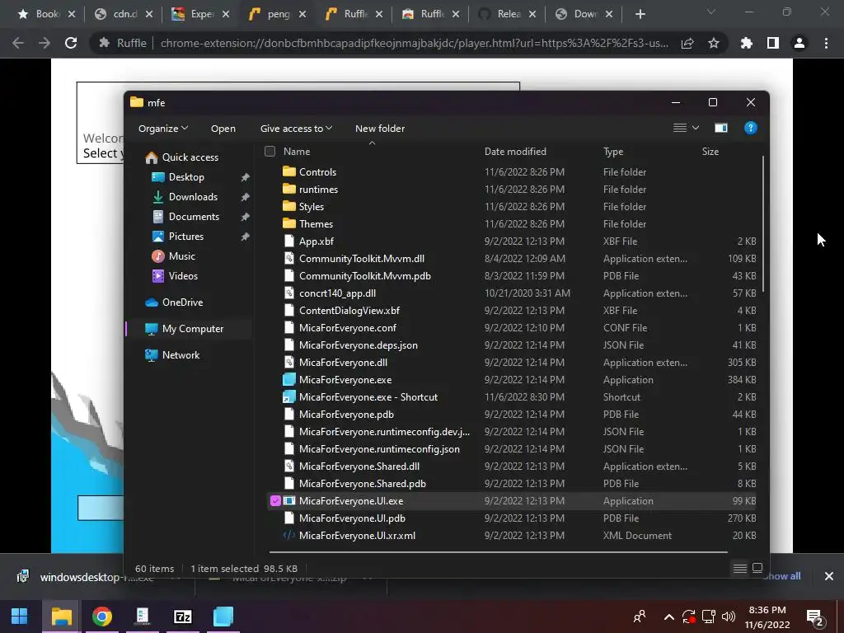Select the Styles folder icon
The height and width of the screenshot is (633, 844).
click(289, 206)
